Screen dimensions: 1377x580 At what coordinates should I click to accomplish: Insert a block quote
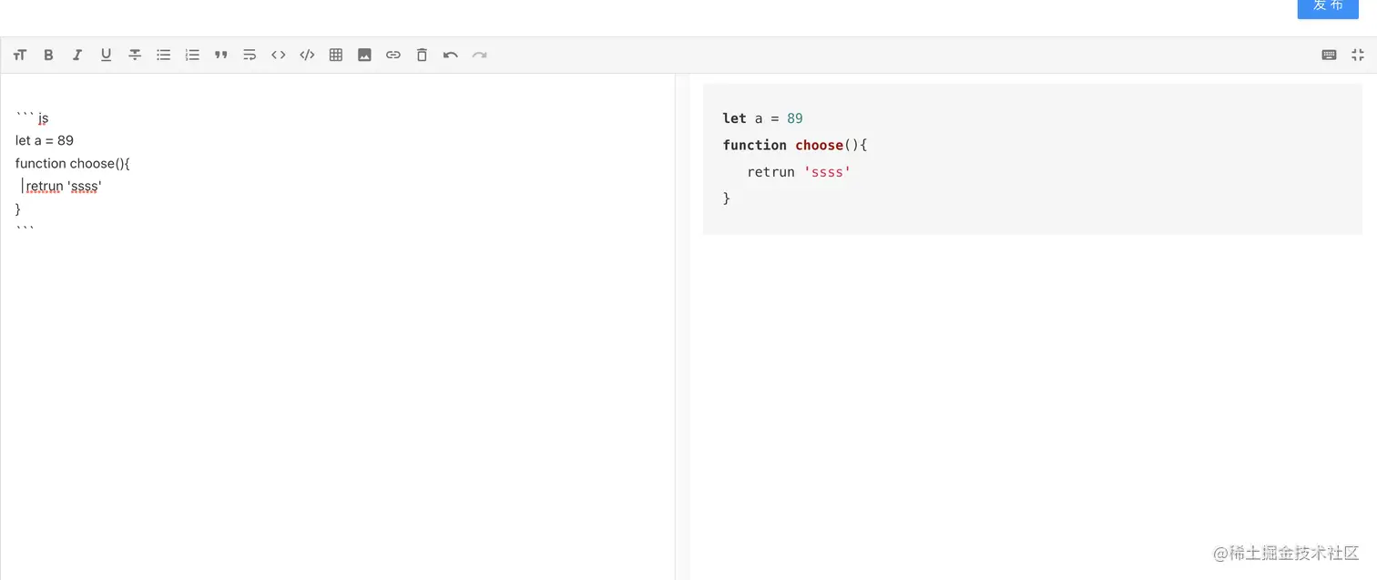click(221, 55)
